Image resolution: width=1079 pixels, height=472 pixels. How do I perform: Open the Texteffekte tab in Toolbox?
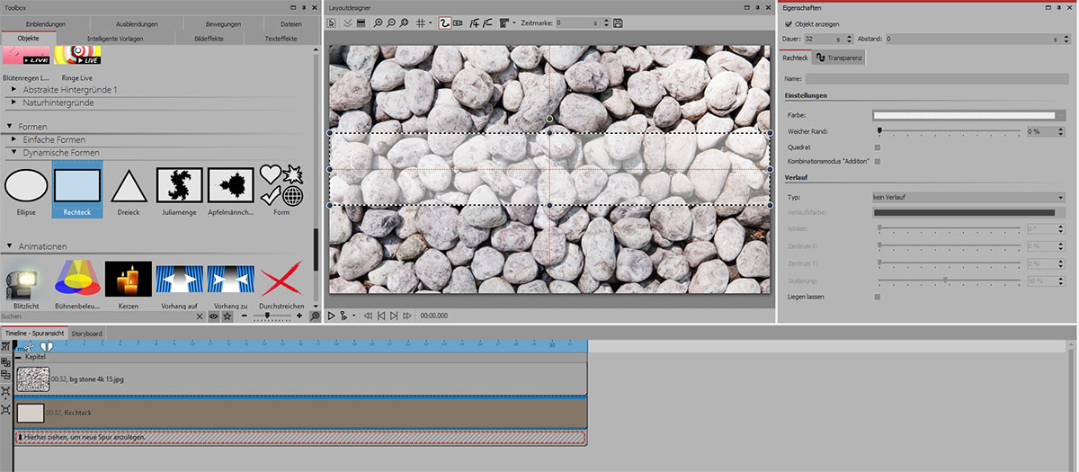coord(281,39)
